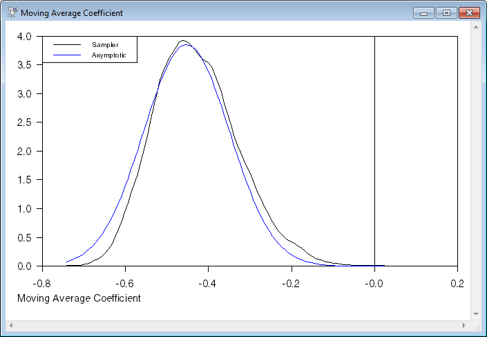Click the horizontal scrollbar left arrow
This screenshot has width=487, height=337.
tap(12, 325)
